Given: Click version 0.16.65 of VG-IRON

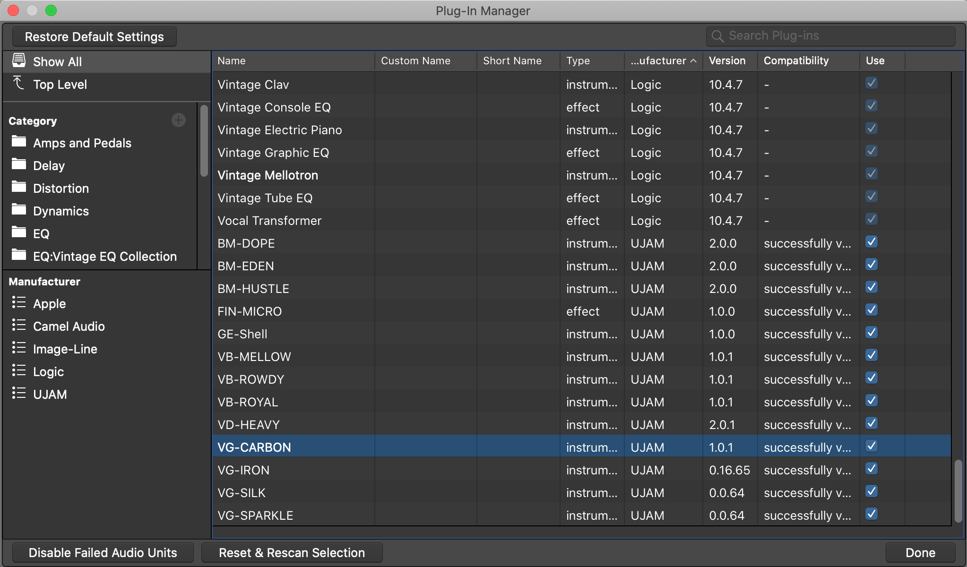Looking at the screenshot, I should point(729,470).
